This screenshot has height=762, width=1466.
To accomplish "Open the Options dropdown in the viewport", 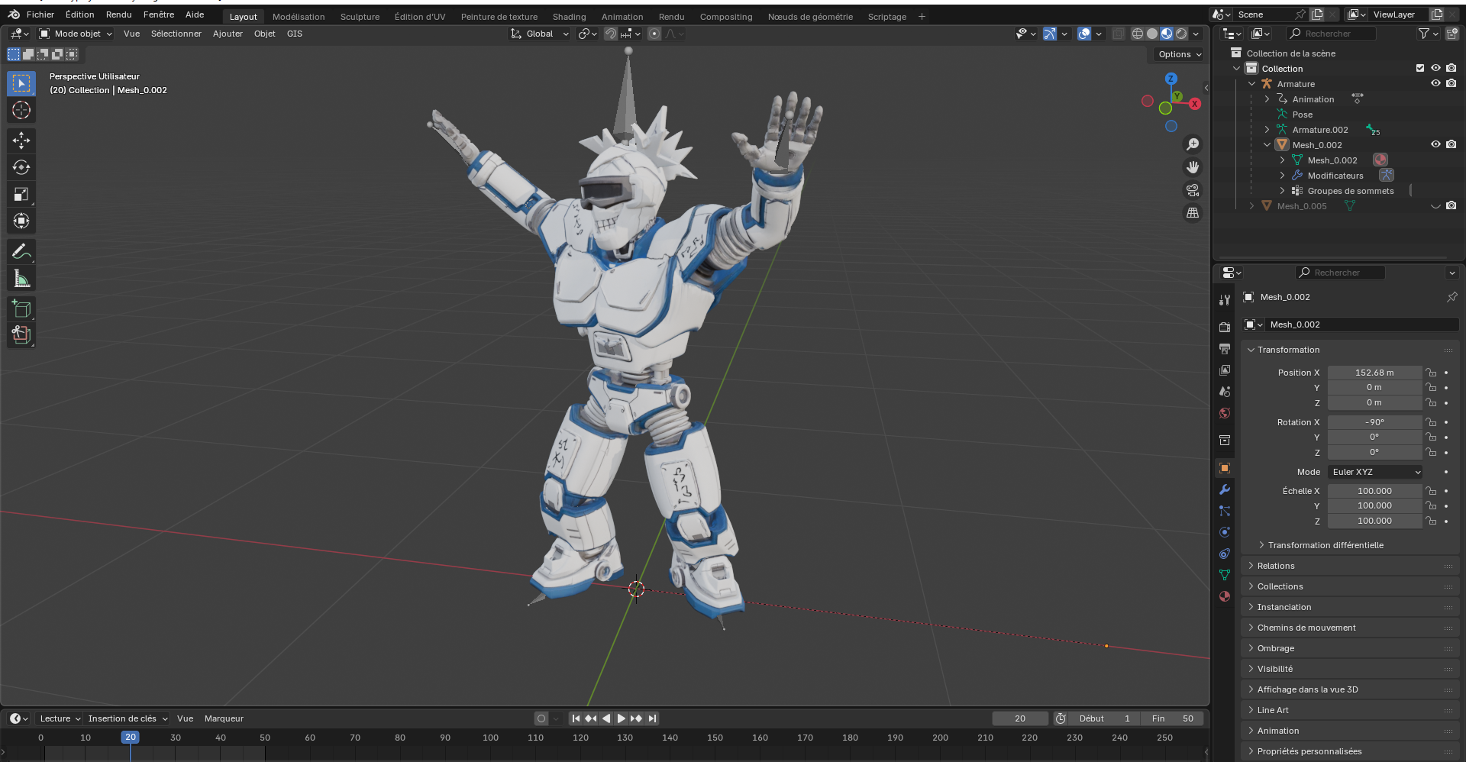I will point(1179,54).
